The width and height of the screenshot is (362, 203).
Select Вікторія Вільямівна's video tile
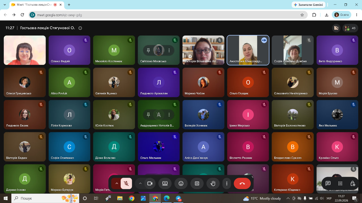203,50
